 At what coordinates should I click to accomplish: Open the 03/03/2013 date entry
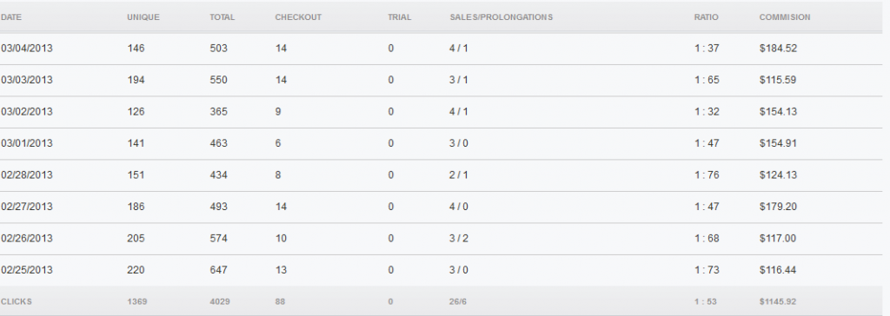pos(27,80)
